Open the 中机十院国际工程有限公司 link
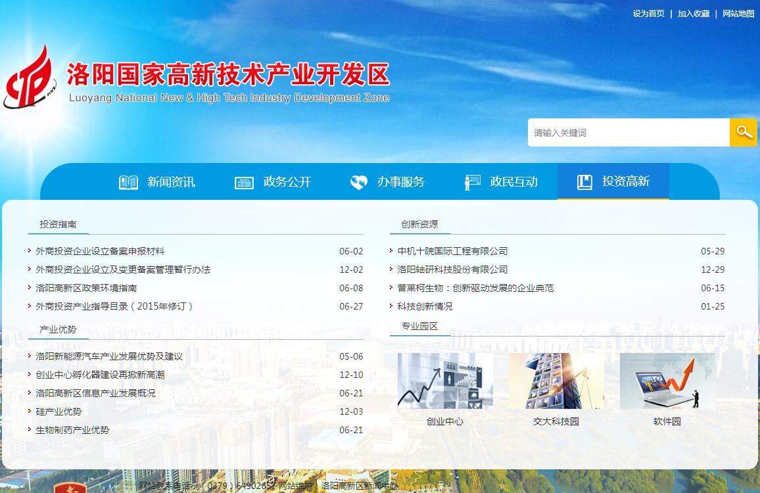This screenshot has height=493, width=760. click(452, 251)
